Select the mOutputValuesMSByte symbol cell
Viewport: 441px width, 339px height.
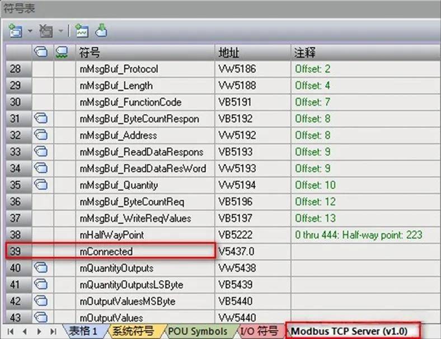(145, 301)
